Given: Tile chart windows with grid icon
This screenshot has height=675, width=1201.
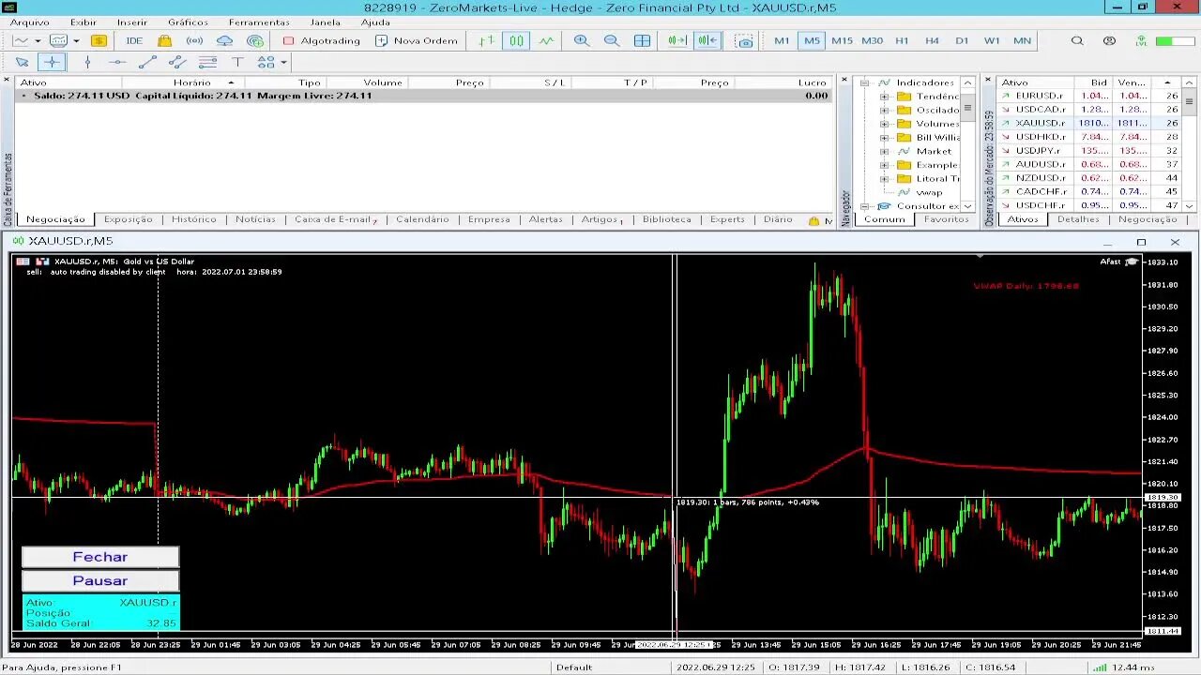Looking at the screenshot, I should [x=642, y=40].
